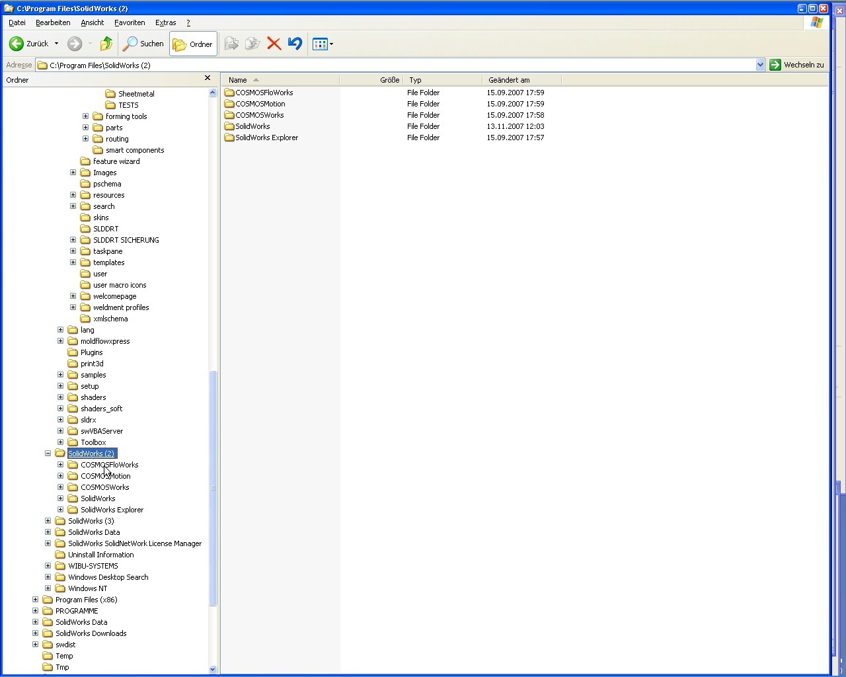Collapse the SolidWorks (2) tree node
The image size is (846, 677).
48,454
